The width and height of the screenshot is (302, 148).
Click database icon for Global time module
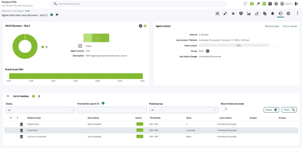(22, 130)
